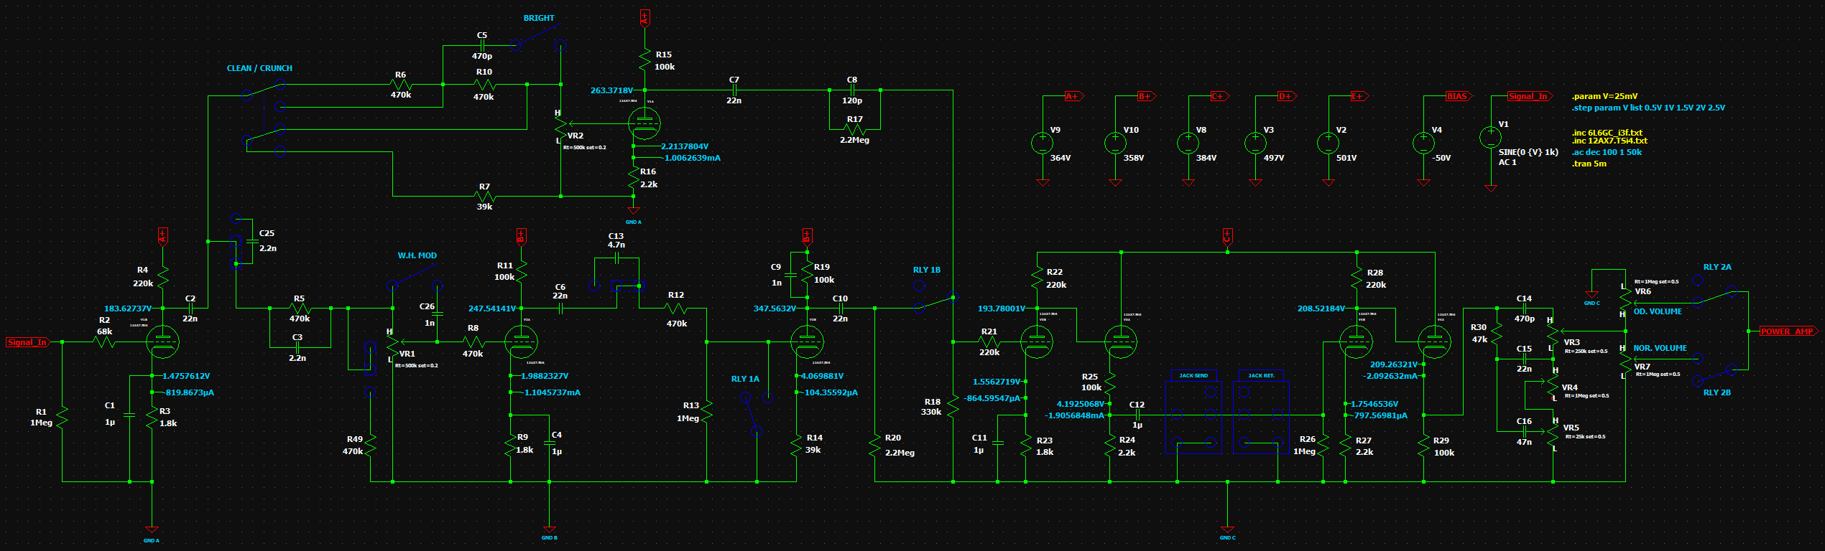
Task: Click the red POWER_AMP output port label
Action: (x=1786, y=331)
